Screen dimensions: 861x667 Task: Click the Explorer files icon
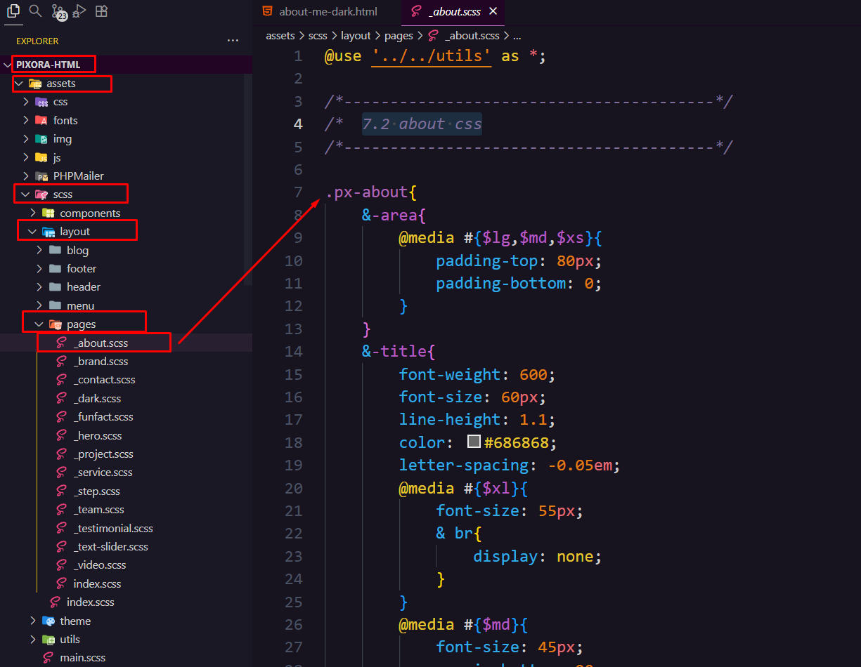coord(13,11)
